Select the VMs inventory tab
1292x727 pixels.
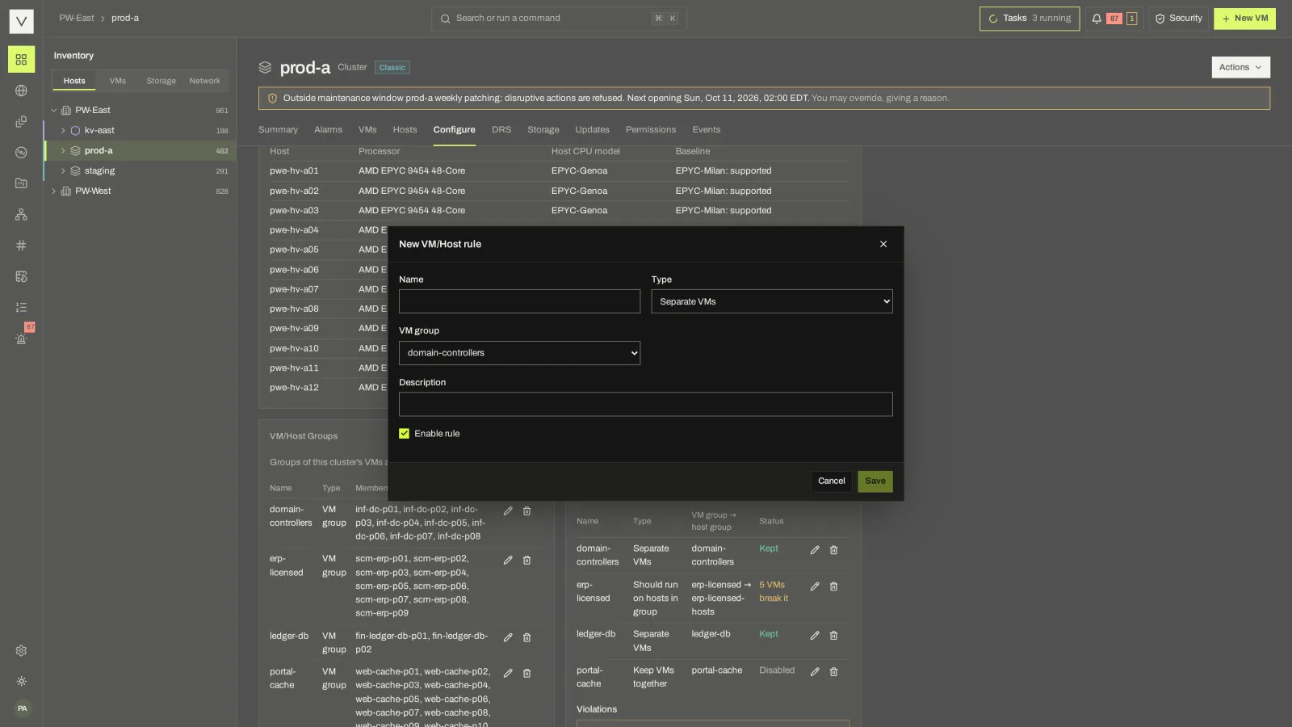[118, 81]
